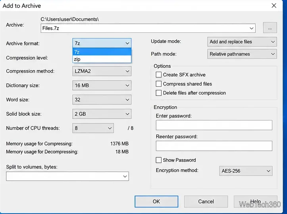Click the OK button
The width and height of the screenshot is (287, 214).
[x=156, y=201]
